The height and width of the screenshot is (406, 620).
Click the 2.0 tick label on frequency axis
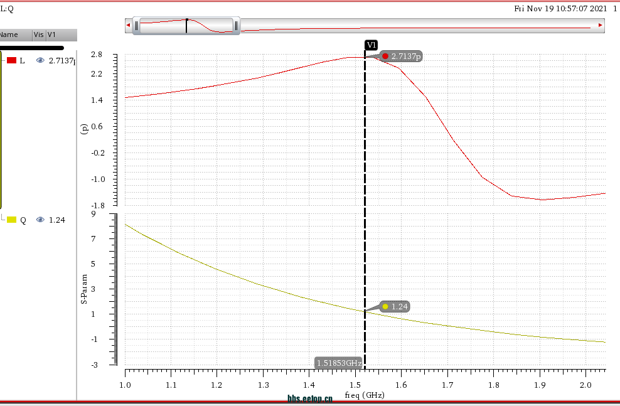click(x=585, y=385)
